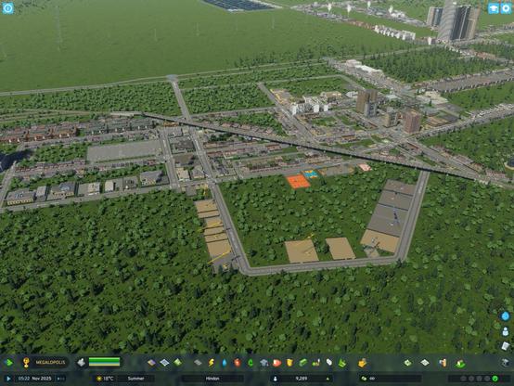This screenshot has width=514, height=386.
Task: Open the milestone trophy icon
Action: pos(26,363)
